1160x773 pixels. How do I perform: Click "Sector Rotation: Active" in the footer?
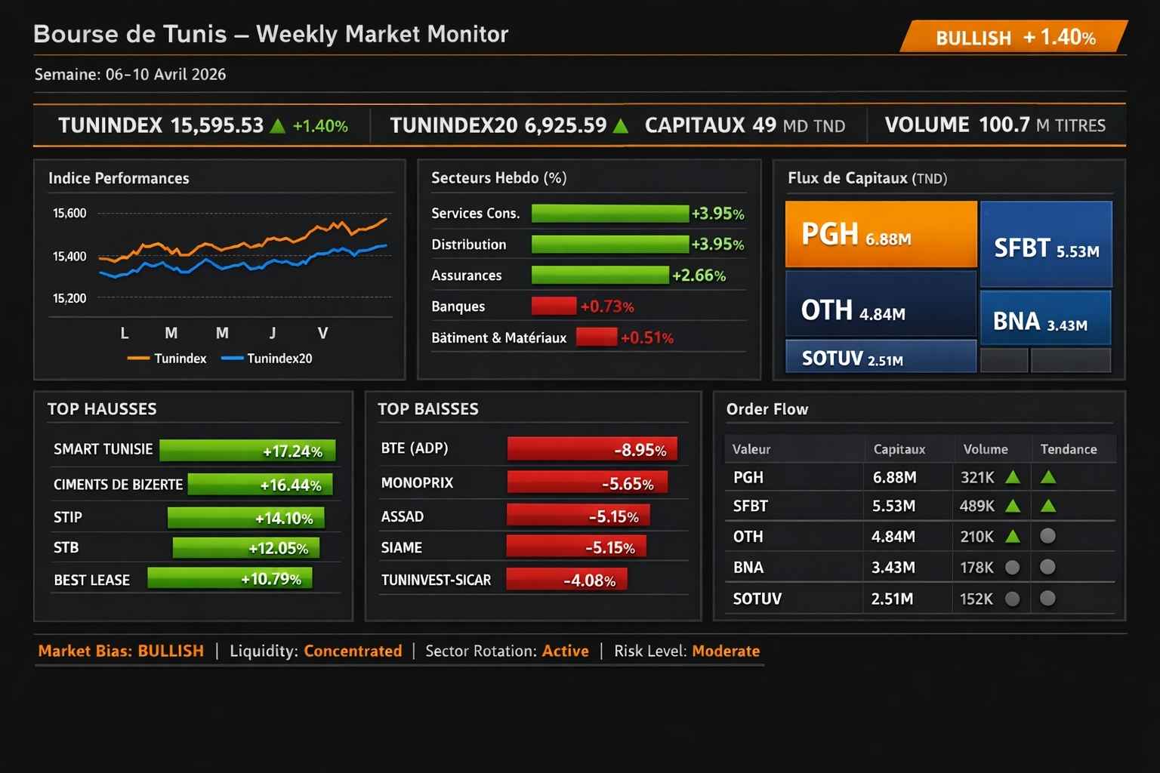507,651
